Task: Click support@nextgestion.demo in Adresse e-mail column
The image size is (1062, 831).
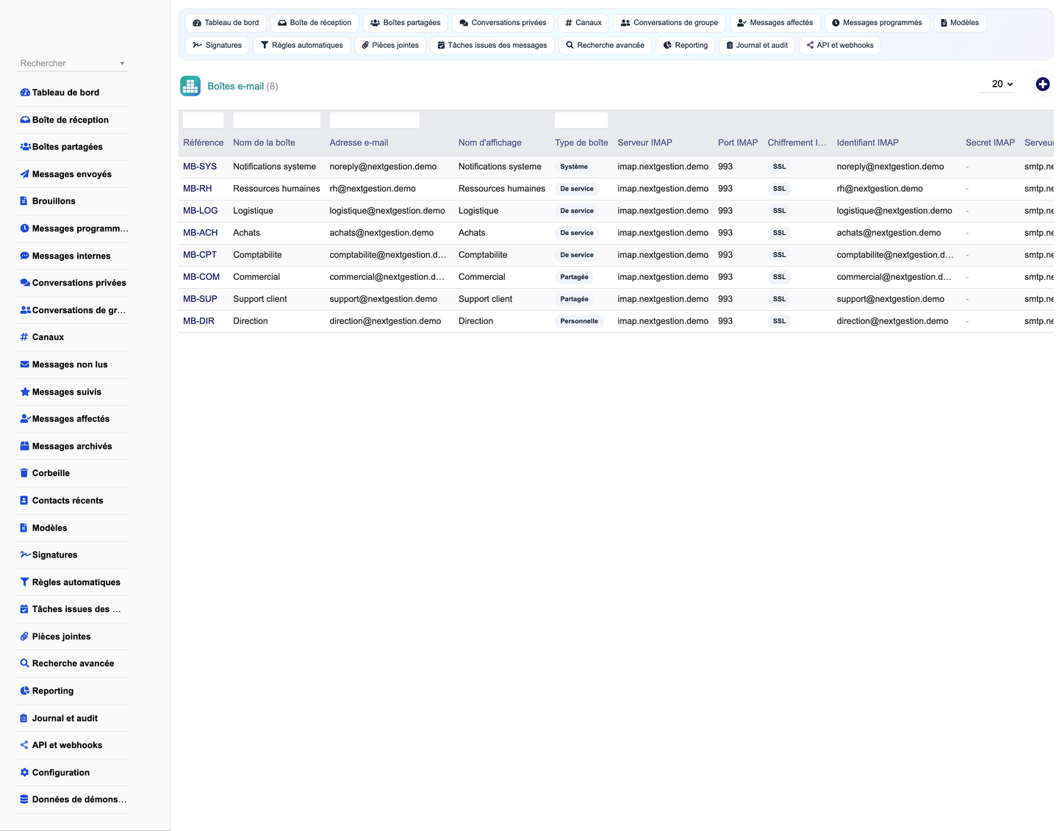Action: (x=384, y=299)
